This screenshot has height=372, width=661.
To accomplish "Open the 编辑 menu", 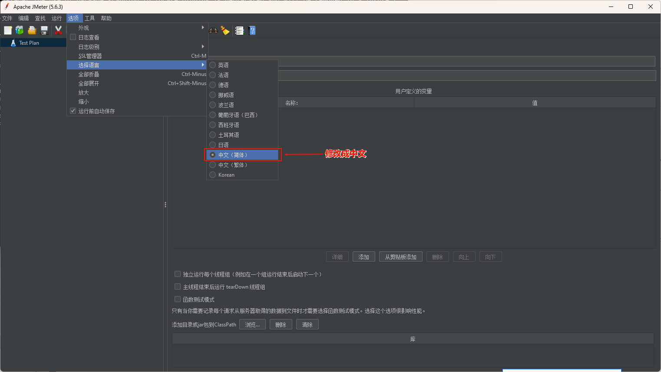I will 24,18.
